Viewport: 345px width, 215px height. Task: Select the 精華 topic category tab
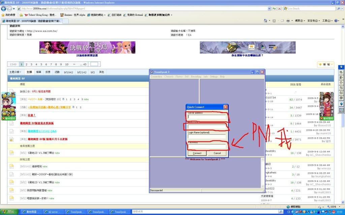click(39, 72)
